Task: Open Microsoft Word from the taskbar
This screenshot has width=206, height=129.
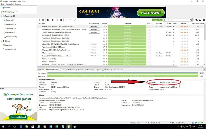Action: pyautogui.click(x=51, y=127)
